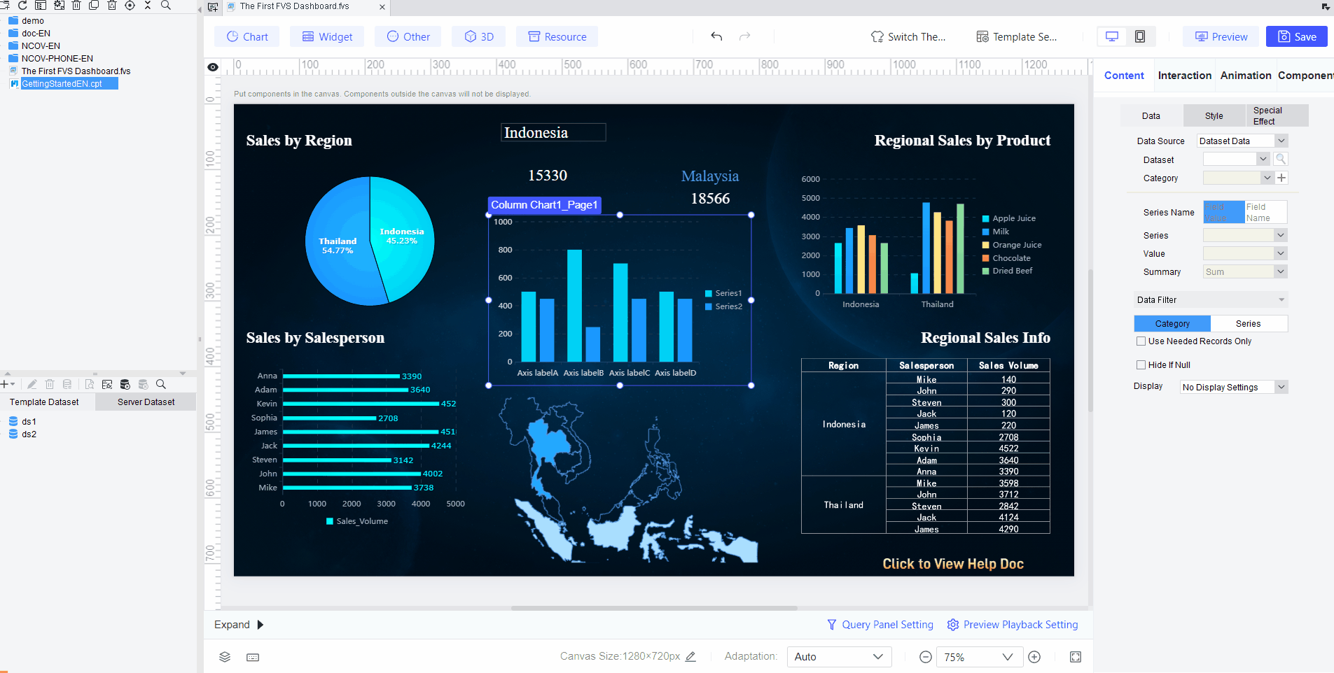The width and height of the screenshot is (1334, 673).
Task: Switch to mobile preview mode icon
Action: [x=1141, y=36]
